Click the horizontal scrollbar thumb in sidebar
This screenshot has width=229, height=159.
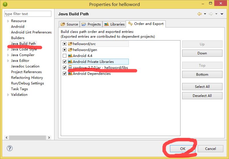click(x=28, y=137)
